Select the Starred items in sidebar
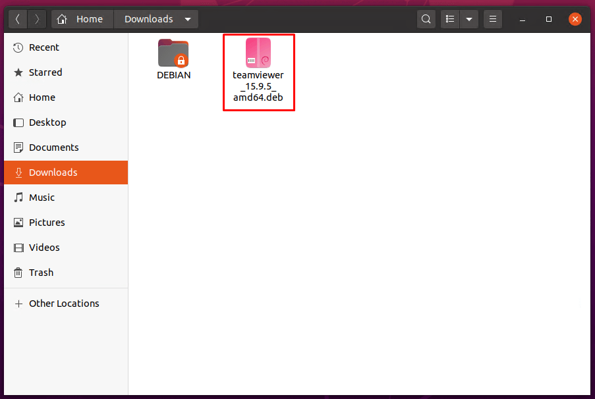The image size is (595, 399). pyautogui.click(x=45, y=72)
